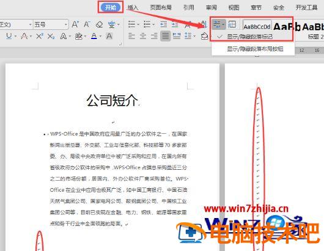Click the text highlight color pen swatch
The image size is (324, 251).
pos(78,36)
